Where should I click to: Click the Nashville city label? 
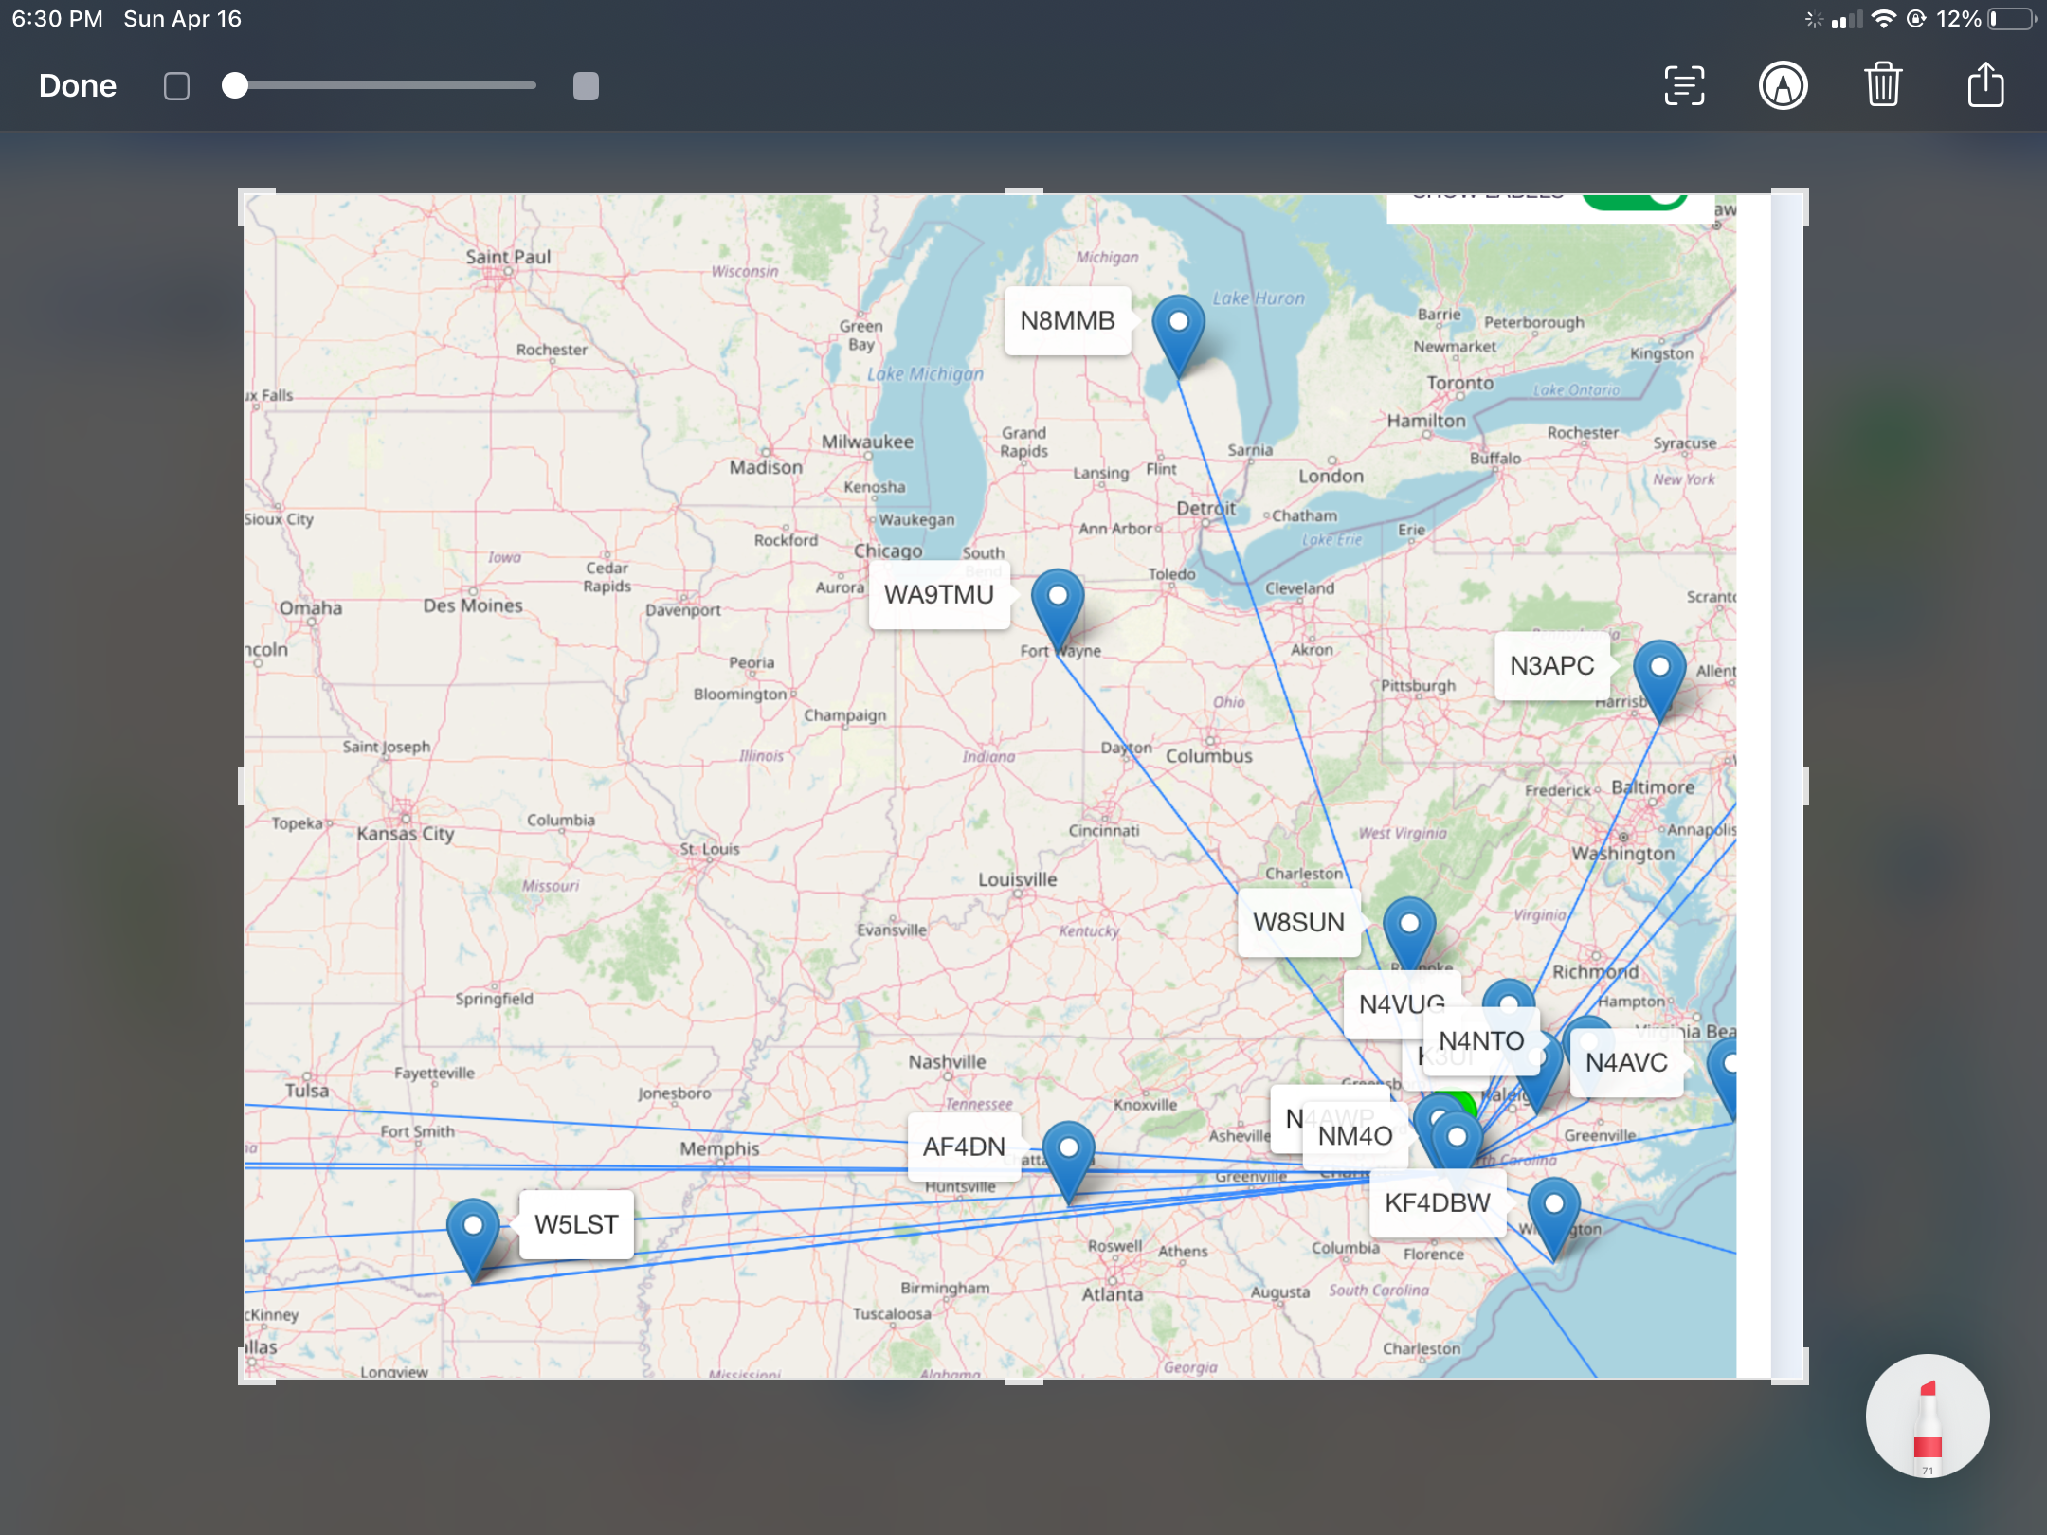point(947,1062)
